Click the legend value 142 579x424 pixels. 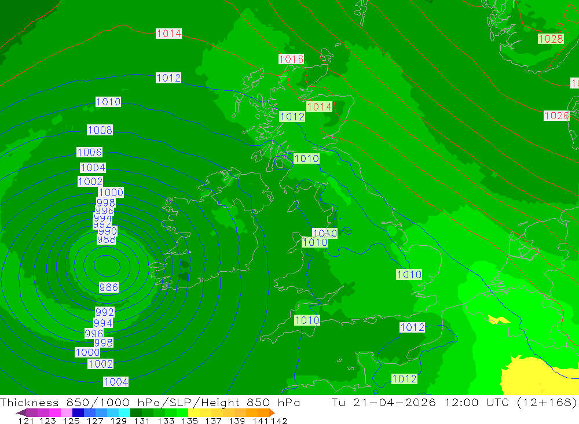(279, 421)
